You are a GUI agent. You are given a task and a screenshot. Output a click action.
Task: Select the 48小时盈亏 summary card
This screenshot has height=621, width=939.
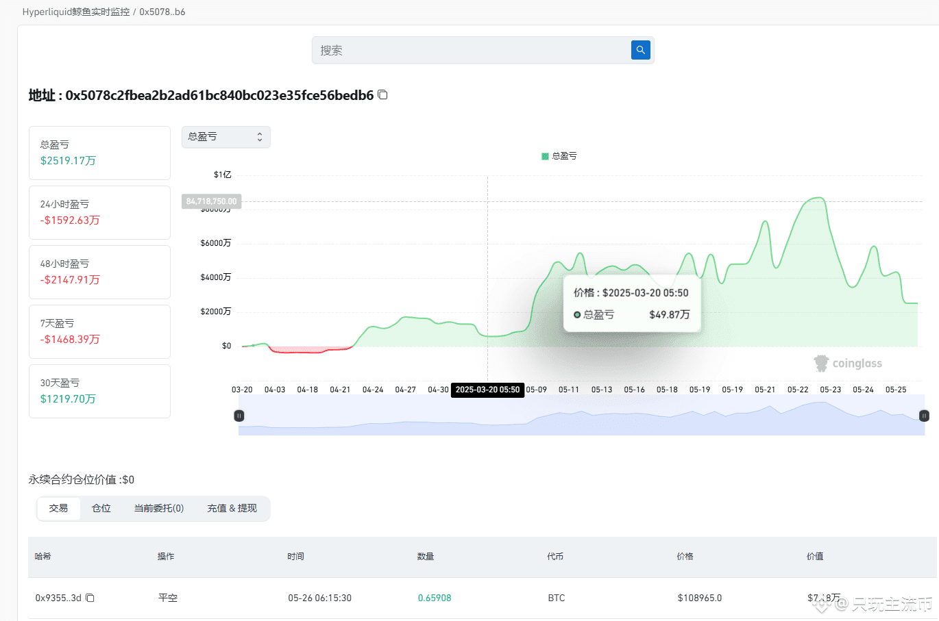[99, 272]
